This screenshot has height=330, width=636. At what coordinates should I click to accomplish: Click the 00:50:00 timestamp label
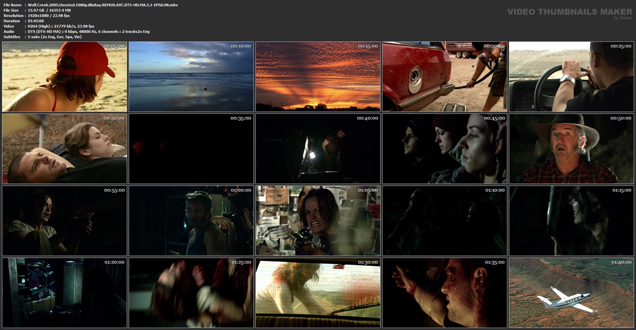[x=621, y=118]
